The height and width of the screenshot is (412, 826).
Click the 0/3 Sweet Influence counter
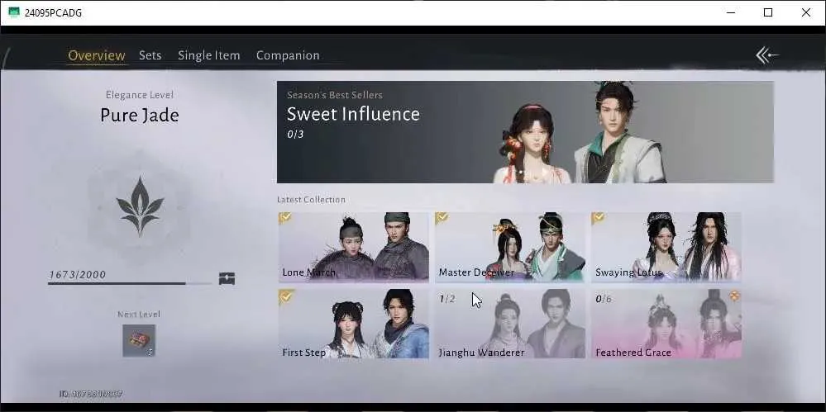pos(295,135)
